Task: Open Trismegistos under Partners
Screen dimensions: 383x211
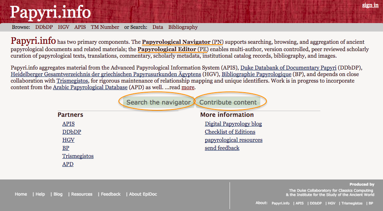Action: (x=78, y=156)
